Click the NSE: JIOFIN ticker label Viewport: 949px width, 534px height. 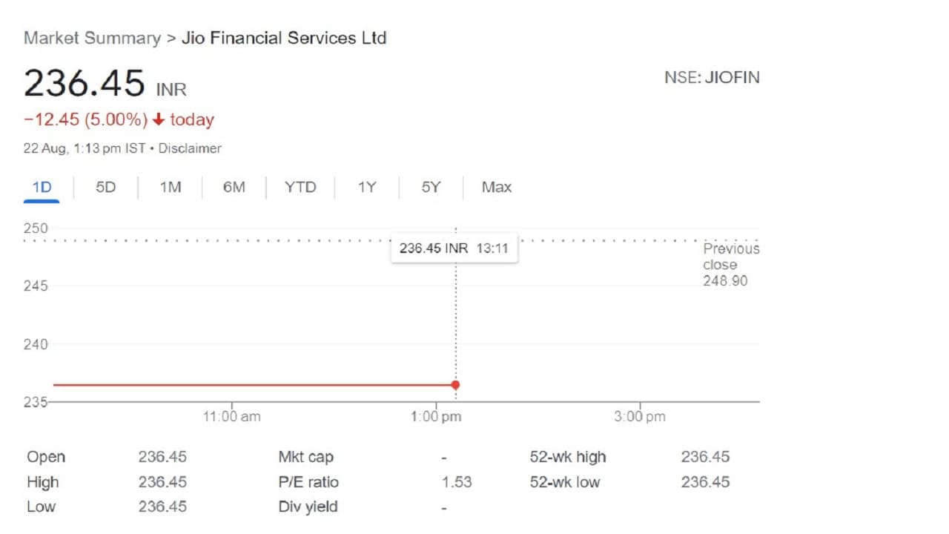tap(712, 77)
